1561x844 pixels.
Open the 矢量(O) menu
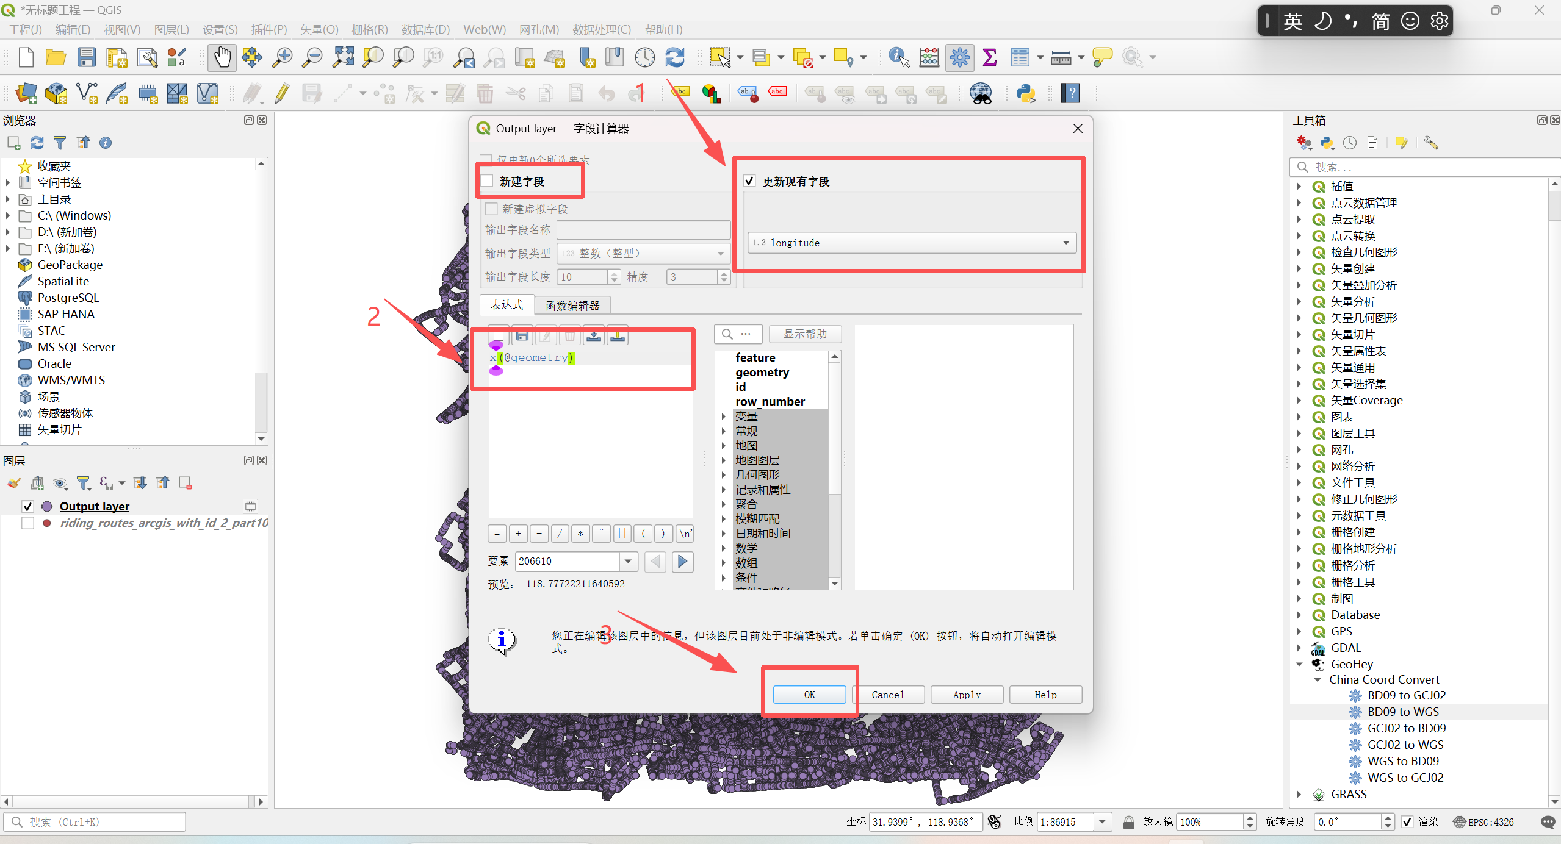click(319, 29)
